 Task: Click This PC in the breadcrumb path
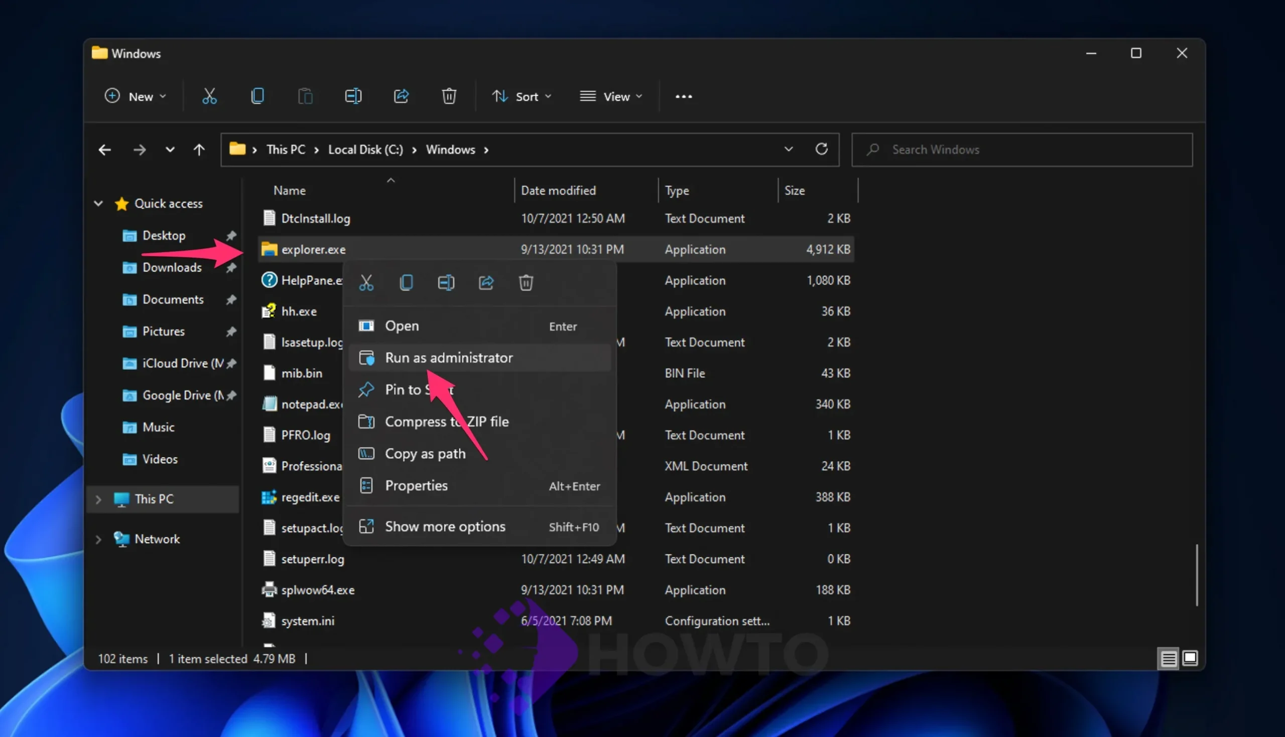tap(286, 150)
